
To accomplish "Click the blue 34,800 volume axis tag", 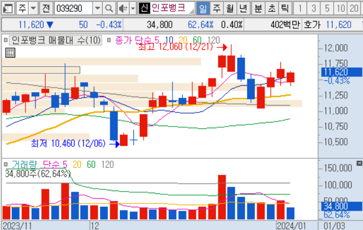I will [342, 206].
